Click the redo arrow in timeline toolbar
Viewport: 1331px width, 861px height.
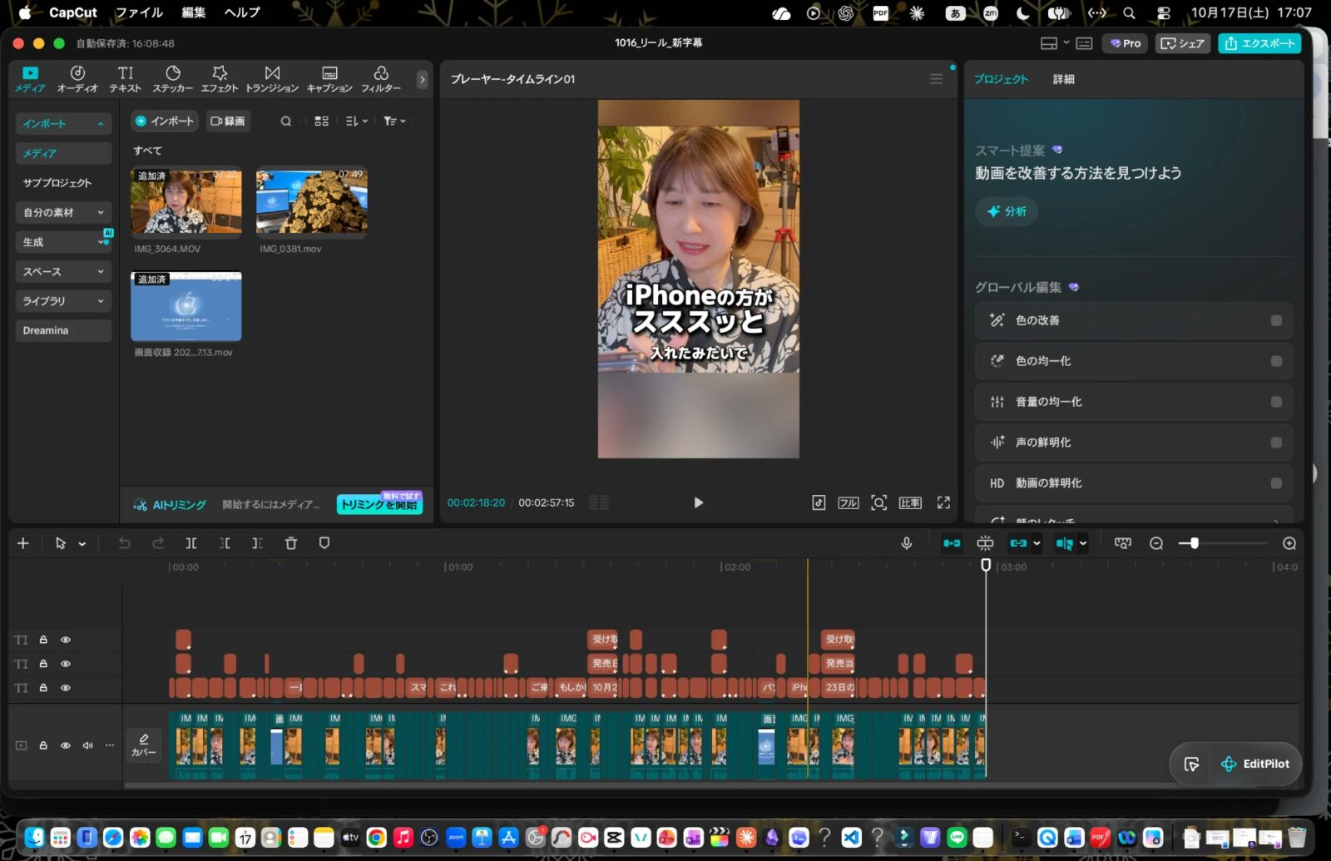click(158, 543)
